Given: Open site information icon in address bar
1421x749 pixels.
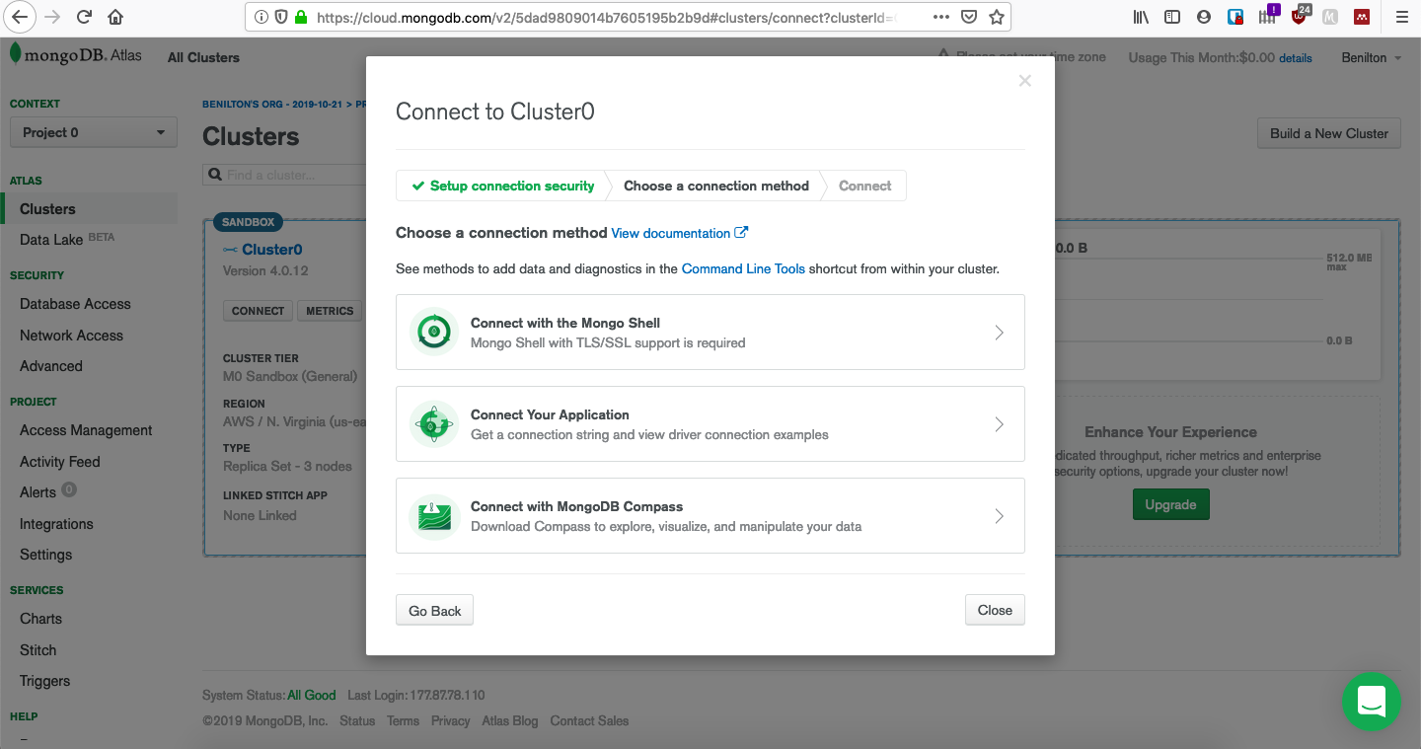Looking at the screenshot, I should pos(262,17).
